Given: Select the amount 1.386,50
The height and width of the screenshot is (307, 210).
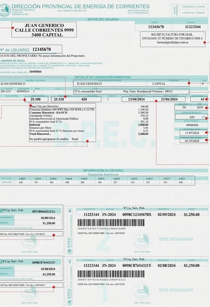Looking at the screenshot, I should click(143, 112).
